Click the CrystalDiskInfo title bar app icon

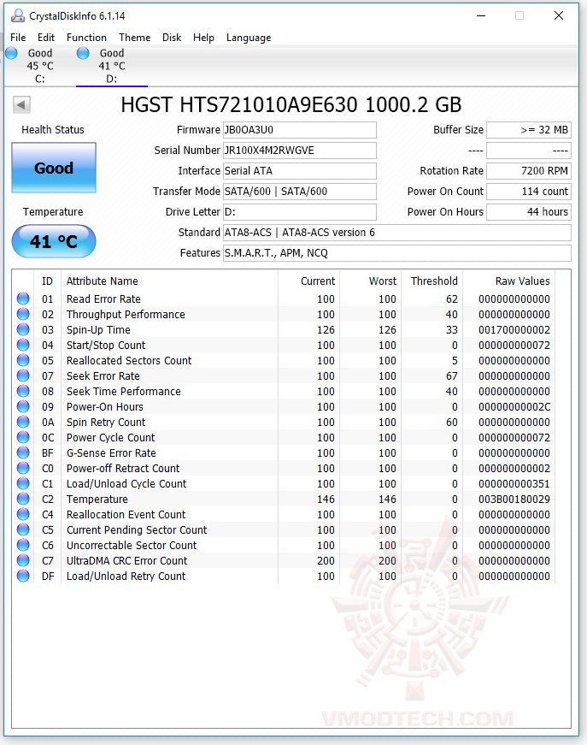click(18, 15)
